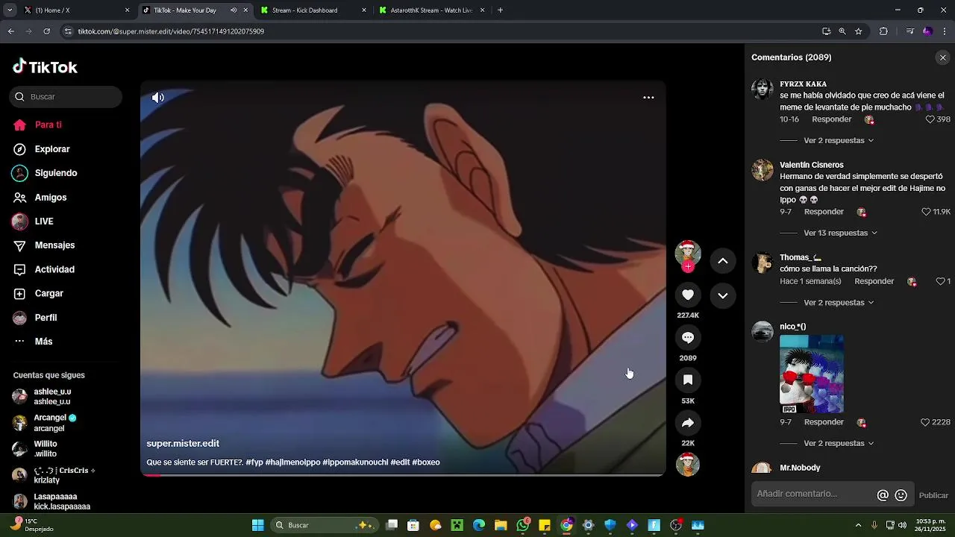Click the Publicar button
955x537 pixels.
933,495
